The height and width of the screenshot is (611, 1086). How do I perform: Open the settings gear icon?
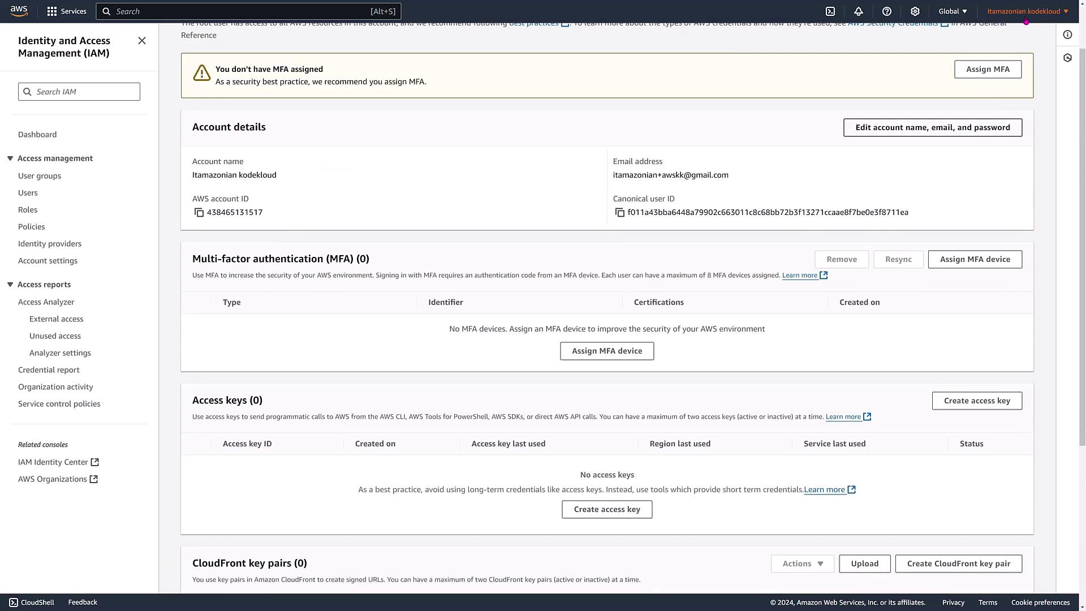point(915,11)
